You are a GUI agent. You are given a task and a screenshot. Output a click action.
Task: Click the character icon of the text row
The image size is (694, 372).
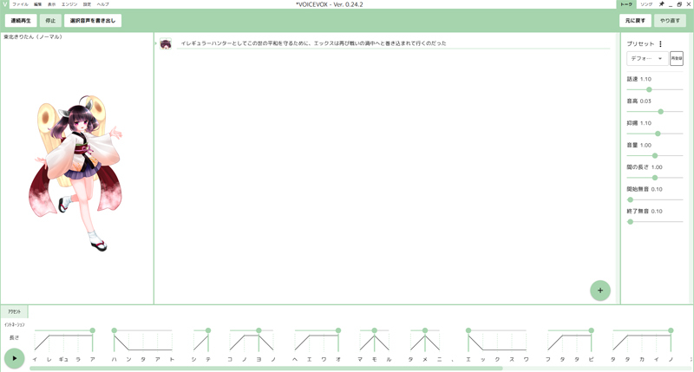click(166, 43)
